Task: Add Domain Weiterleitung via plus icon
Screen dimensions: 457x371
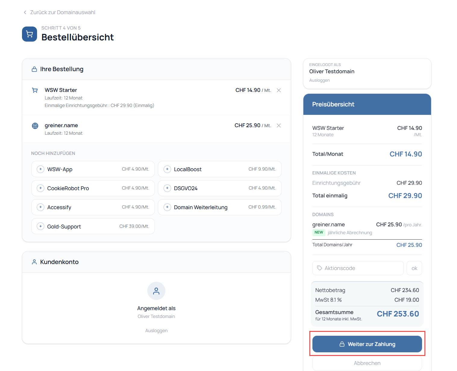Action: [167, 207]
